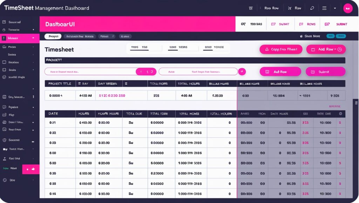Click the first sidebar icon at the top
This screenshot has height=203, width=359.
tap(4, 22)
